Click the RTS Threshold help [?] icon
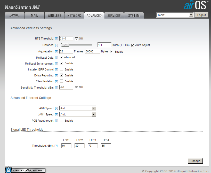The height and width of the screenshot is (173, 211). (56, 38)
